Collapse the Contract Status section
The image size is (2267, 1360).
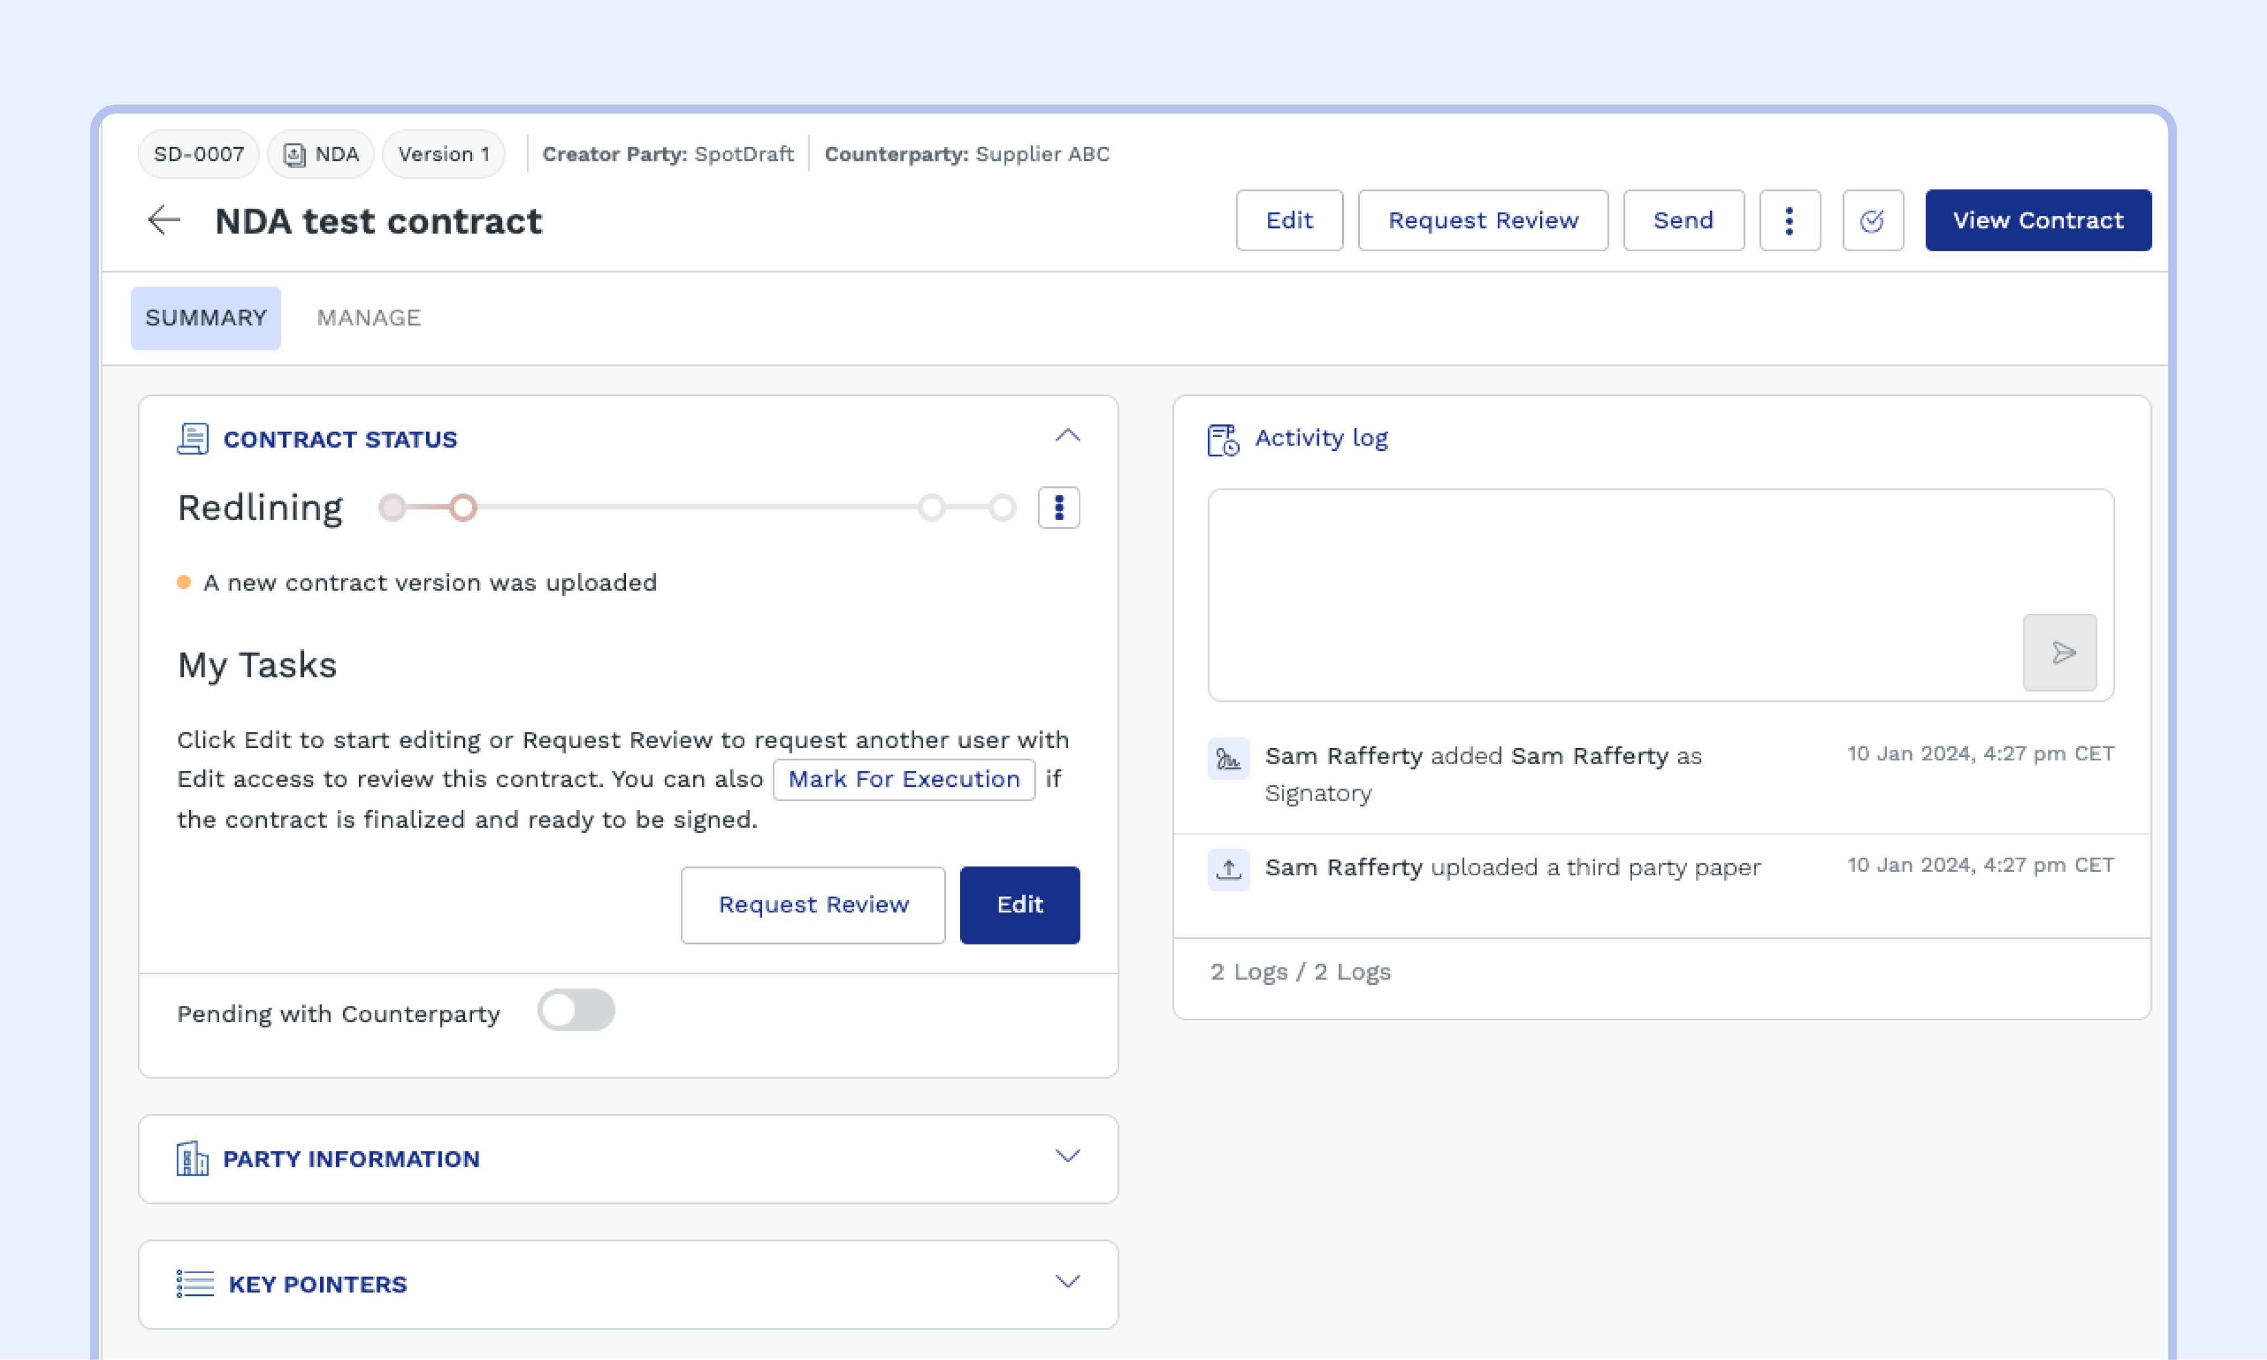tap(1067, 436)
